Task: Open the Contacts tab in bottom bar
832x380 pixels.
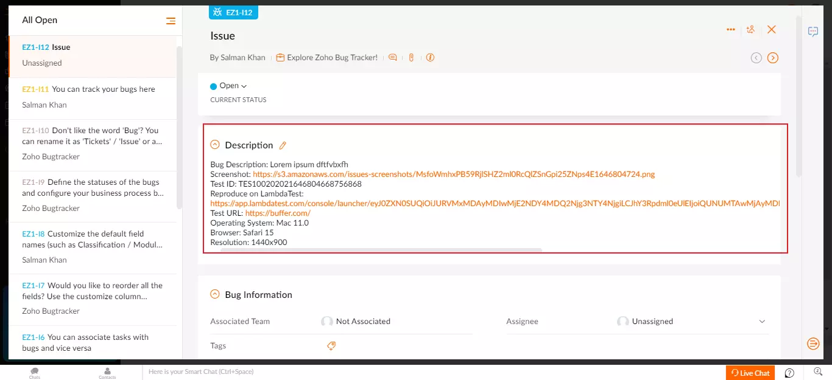Action: coord(107,373)
